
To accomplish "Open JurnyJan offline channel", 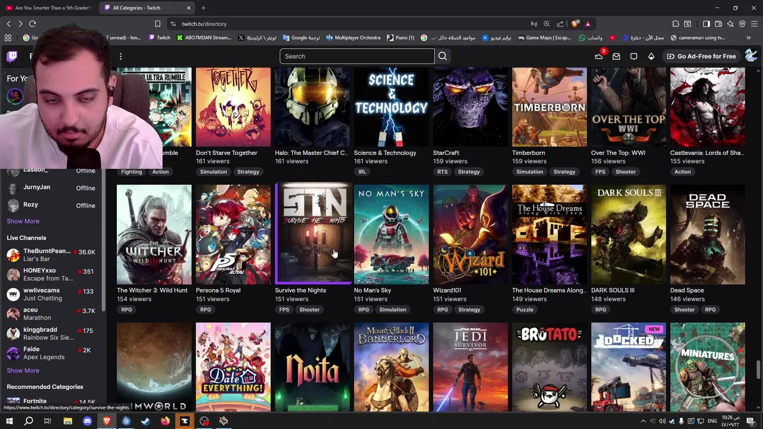I will (x=52, y=188).
